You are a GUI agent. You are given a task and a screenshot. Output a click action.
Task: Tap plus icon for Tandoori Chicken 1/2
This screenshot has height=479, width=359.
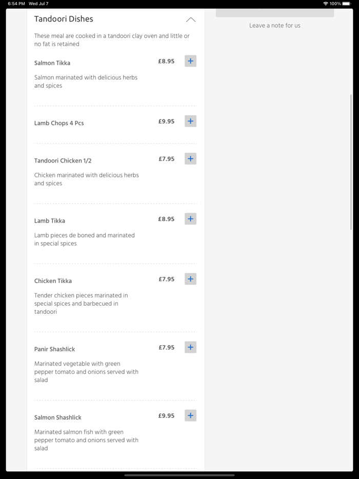[190, 159]
